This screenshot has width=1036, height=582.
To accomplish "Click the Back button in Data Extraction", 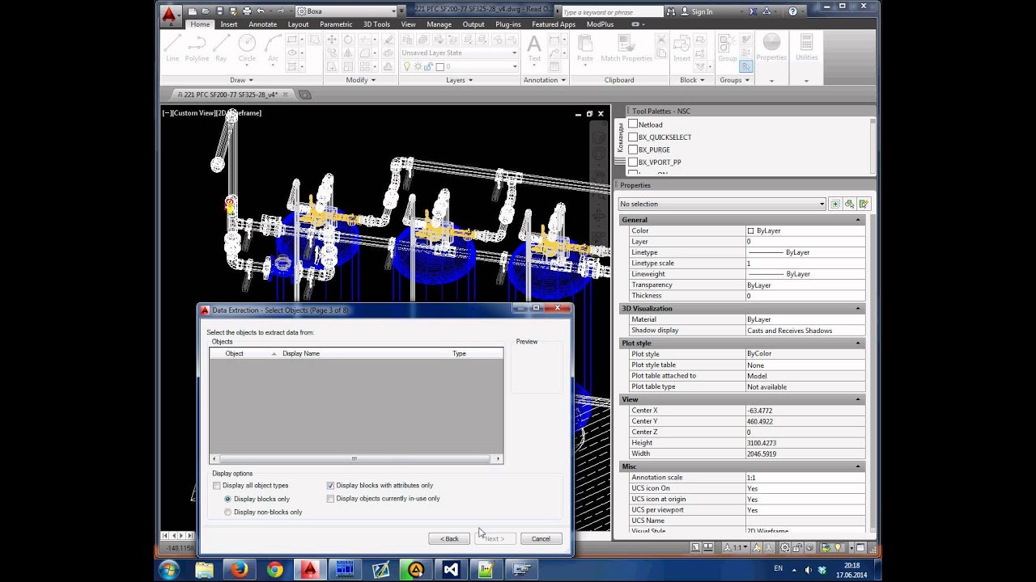I will 449,538.
